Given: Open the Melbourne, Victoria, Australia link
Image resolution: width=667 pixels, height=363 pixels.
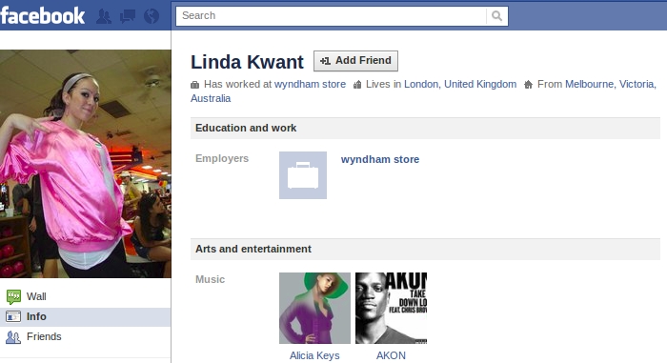Looking at the screenshot, I should 611,84.
